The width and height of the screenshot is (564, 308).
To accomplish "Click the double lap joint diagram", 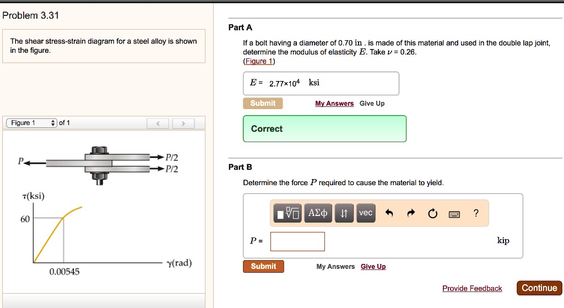I will coord(98,165).
